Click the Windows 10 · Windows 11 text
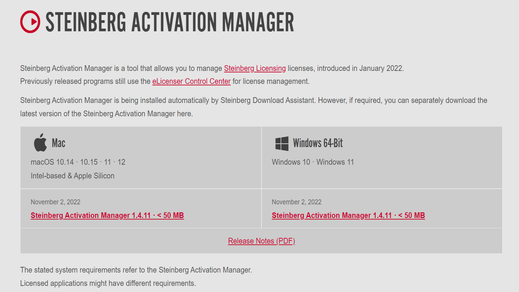 (313, 162)
